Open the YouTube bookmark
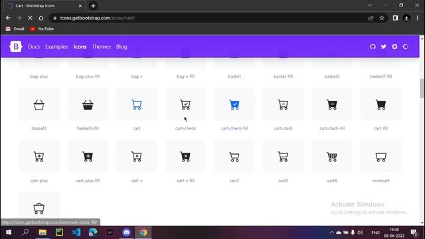This screenshot has height=239, width=425. click(42, 29)
